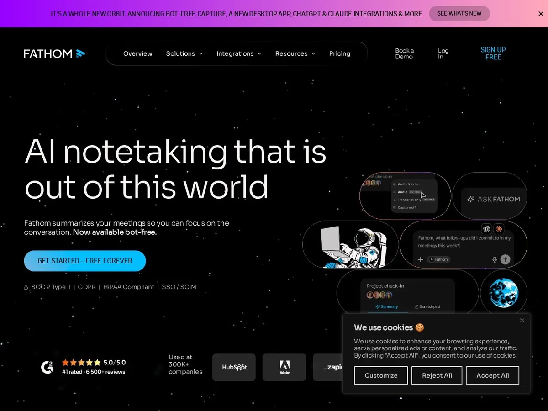Click the See What's New button
Screen dimensions: 548x411
pyautogui.click(x=459, y=14)
